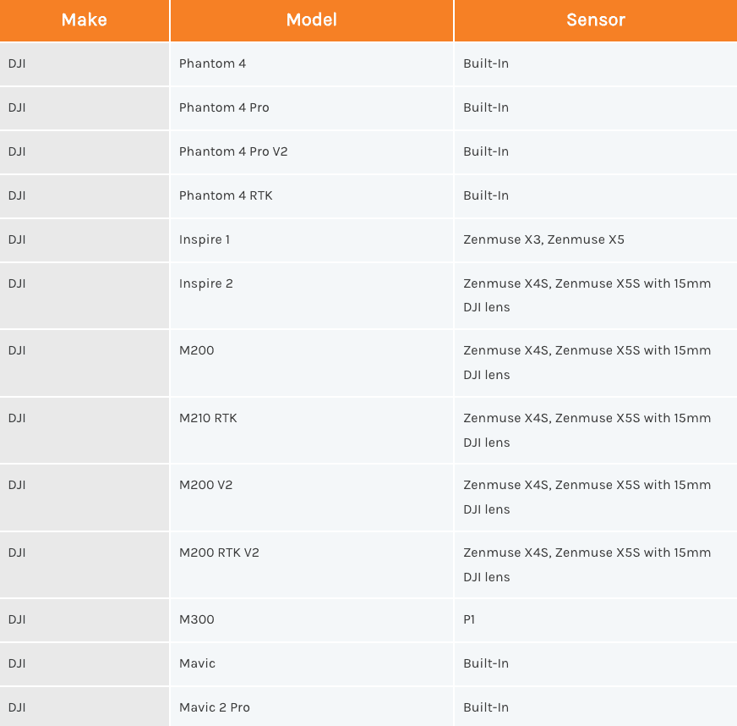Select the Phantom 4 RTK cell

(312, 196)
